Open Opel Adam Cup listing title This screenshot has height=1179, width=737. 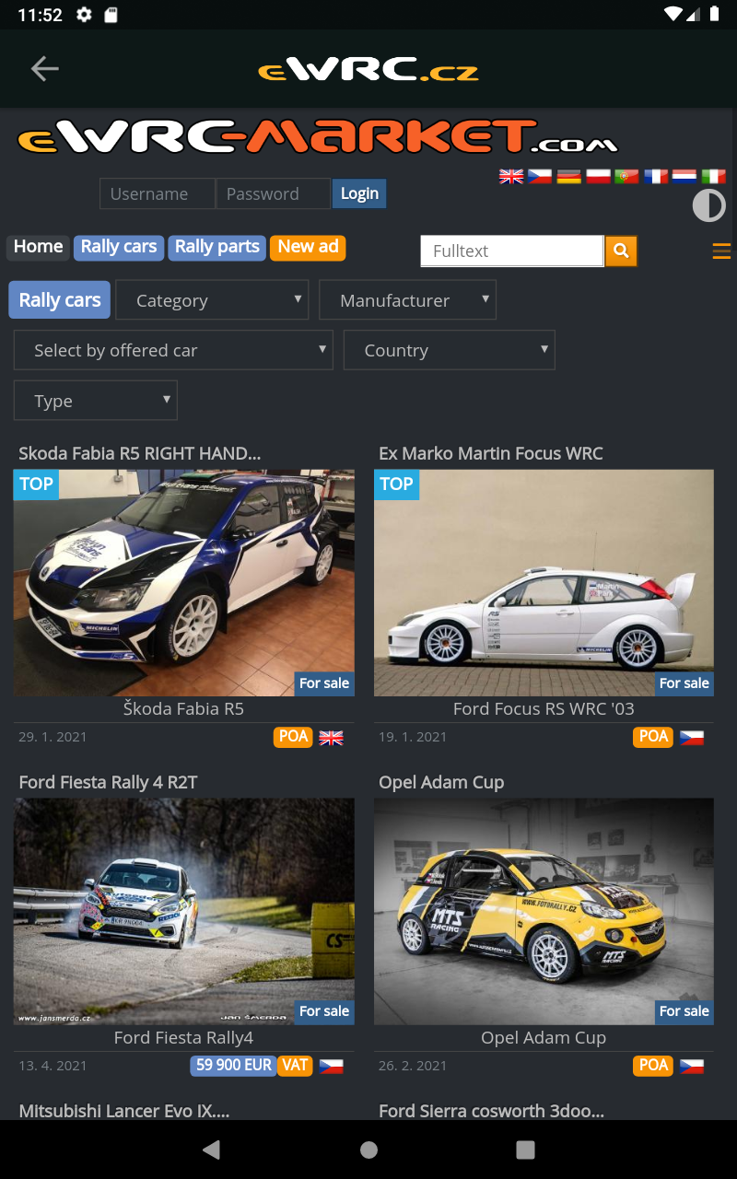pyautogui.click(x=441, y=782)
